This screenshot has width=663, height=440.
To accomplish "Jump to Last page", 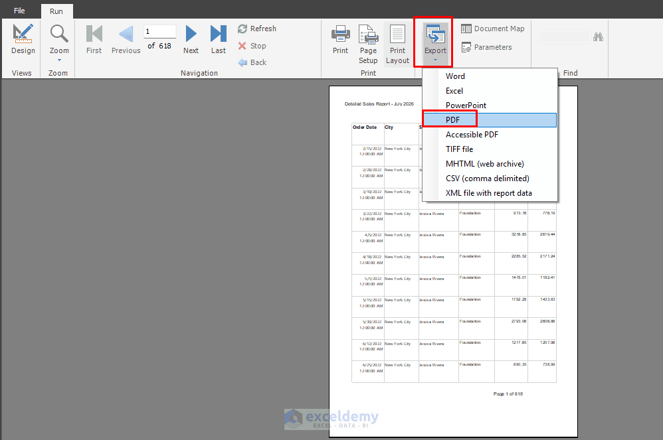I will (218, 39).
